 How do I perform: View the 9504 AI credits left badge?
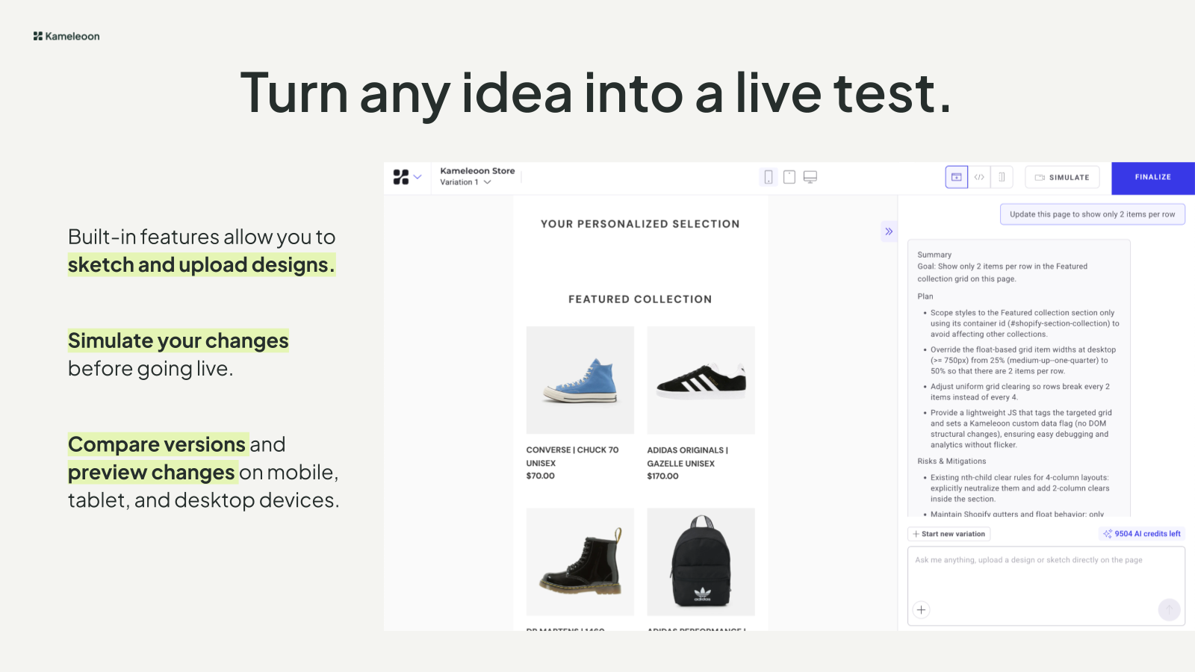point(1142,534)
